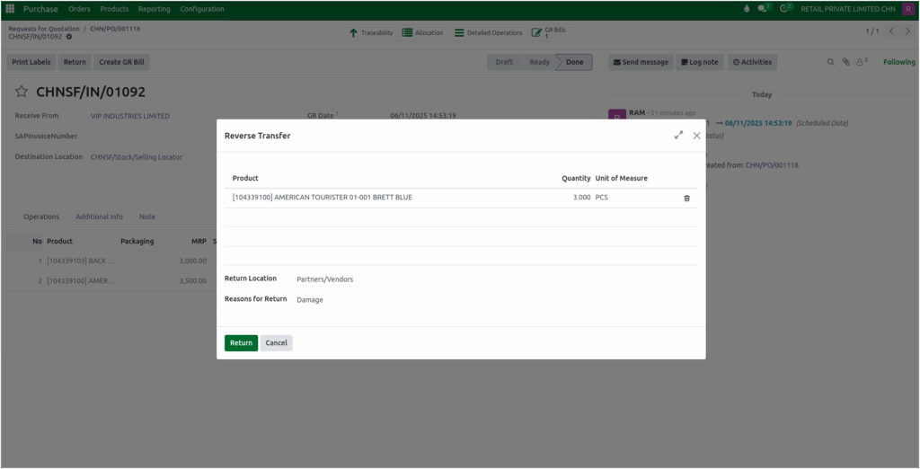This screenshot has height=469, width=920.
Task: Open the user avatar R menu
Action: click(907, 9)
